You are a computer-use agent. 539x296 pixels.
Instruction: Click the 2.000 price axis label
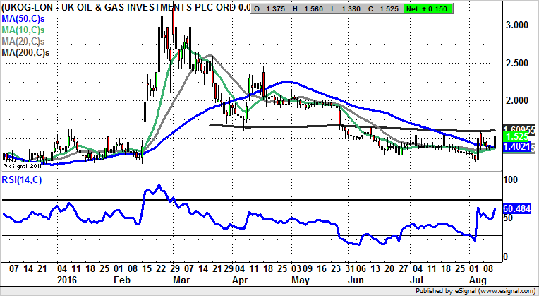pyautogui.click(x=516, y=101)
